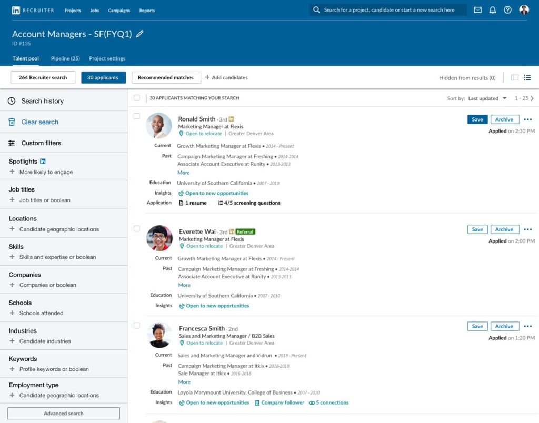Switch to the list view icon
539x423 pixels.
[x=527, y=78]
